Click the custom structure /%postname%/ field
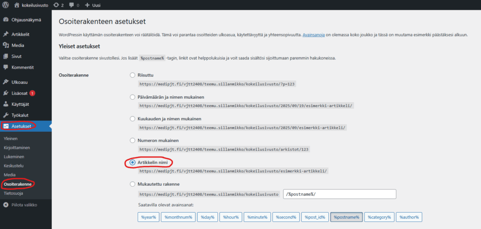 click(x=340, y=194)
